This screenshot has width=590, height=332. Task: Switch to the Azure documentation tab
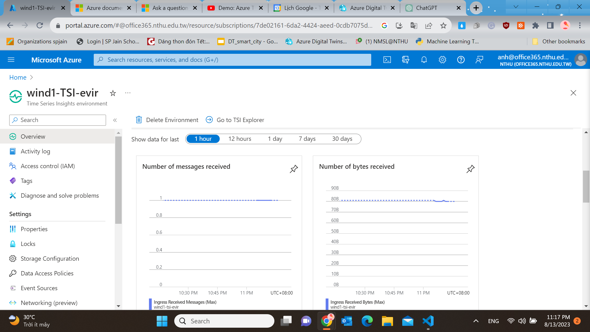click(104, 8)
